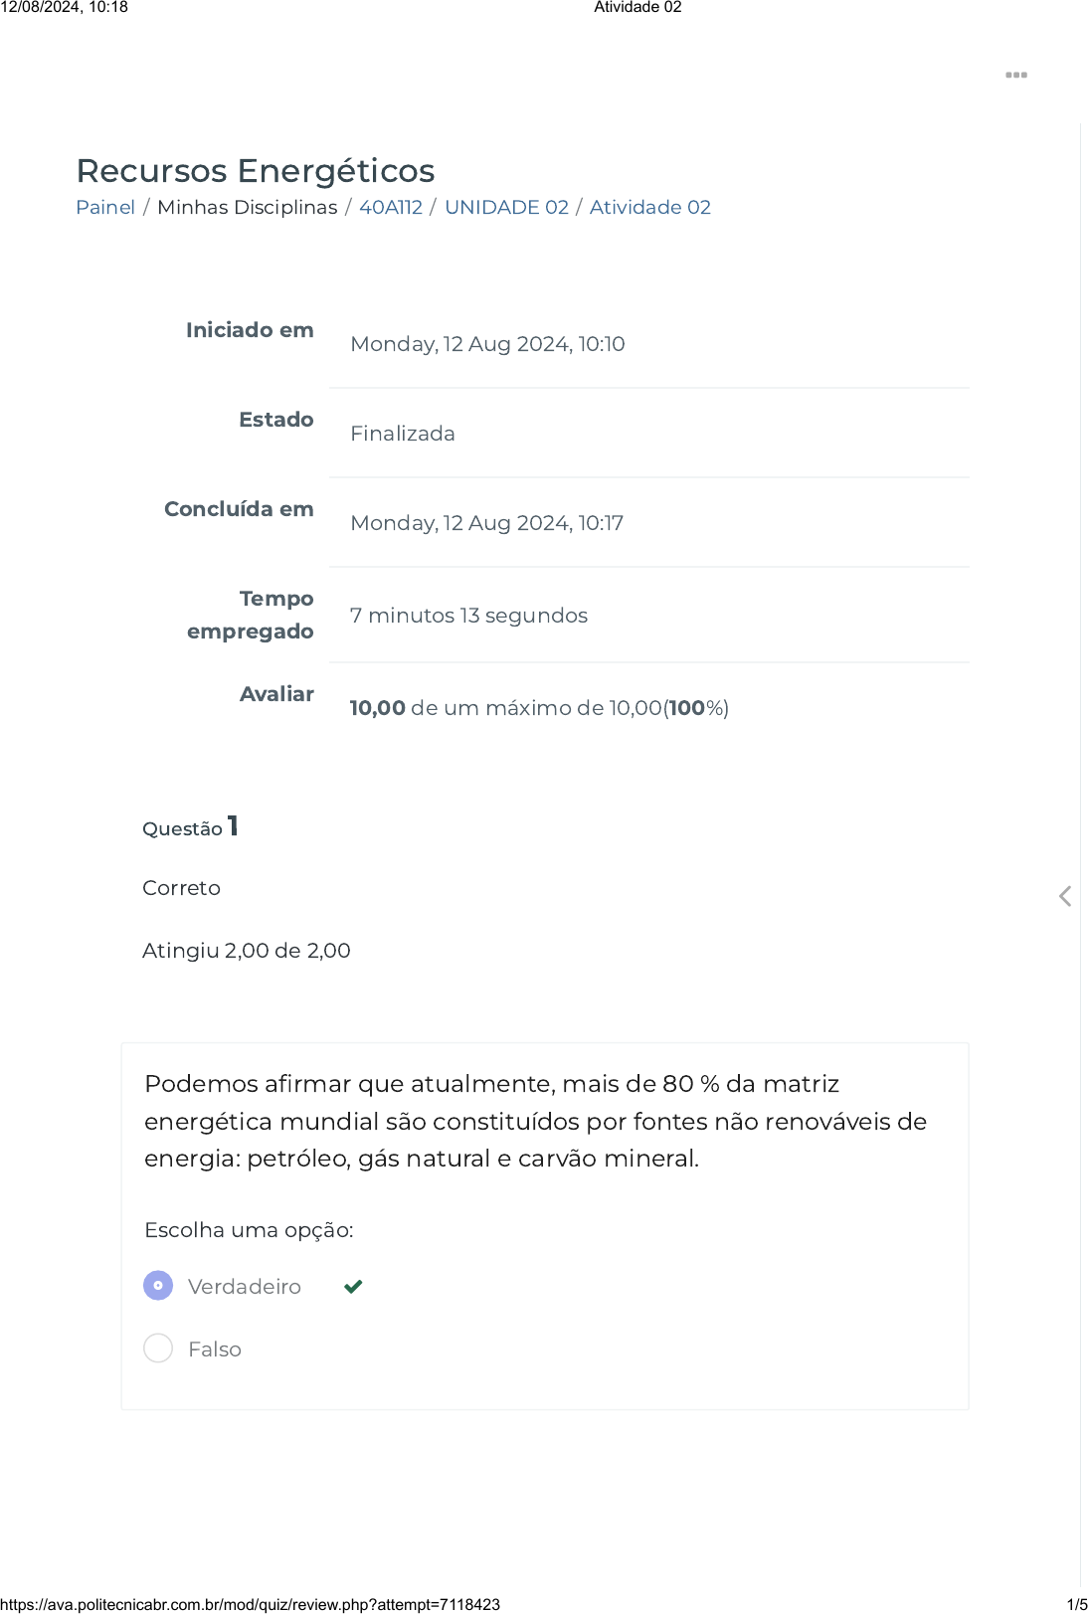Click the Finalizada state value

pos(403,434)
